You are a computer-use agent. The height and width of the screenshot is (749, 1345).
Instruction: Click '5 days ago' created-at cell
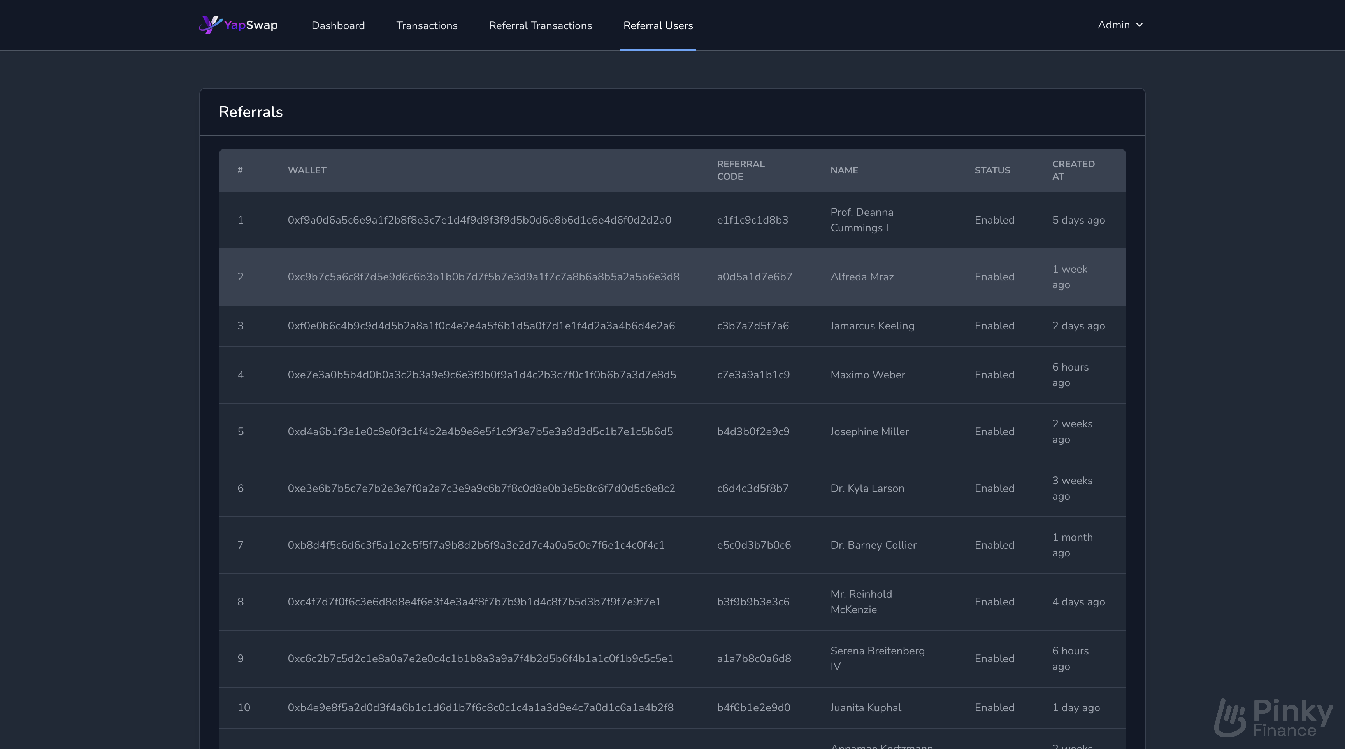point(1078,220)
